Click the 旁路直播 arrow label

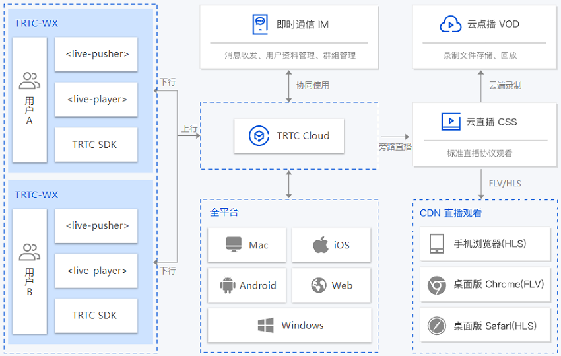click(395, 147)
